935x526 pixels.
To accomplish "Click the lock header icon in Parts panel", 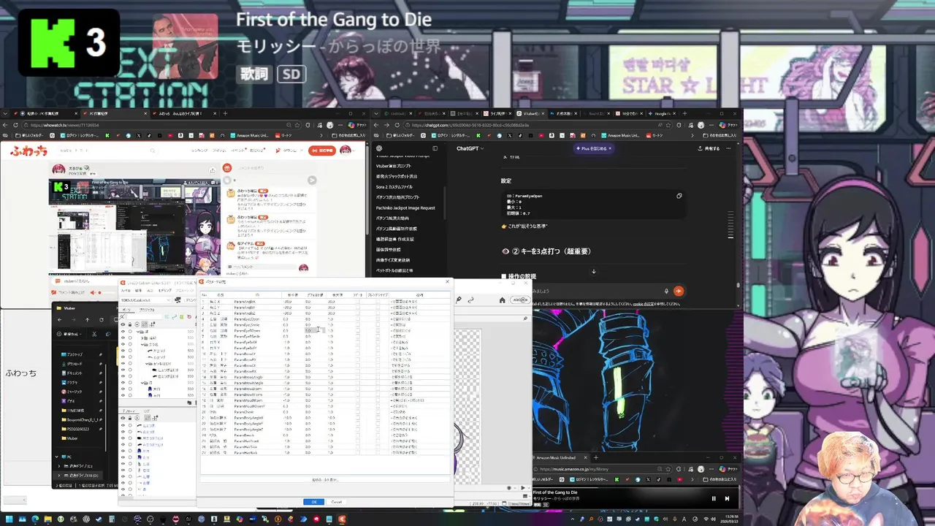I will click(130, 324).
